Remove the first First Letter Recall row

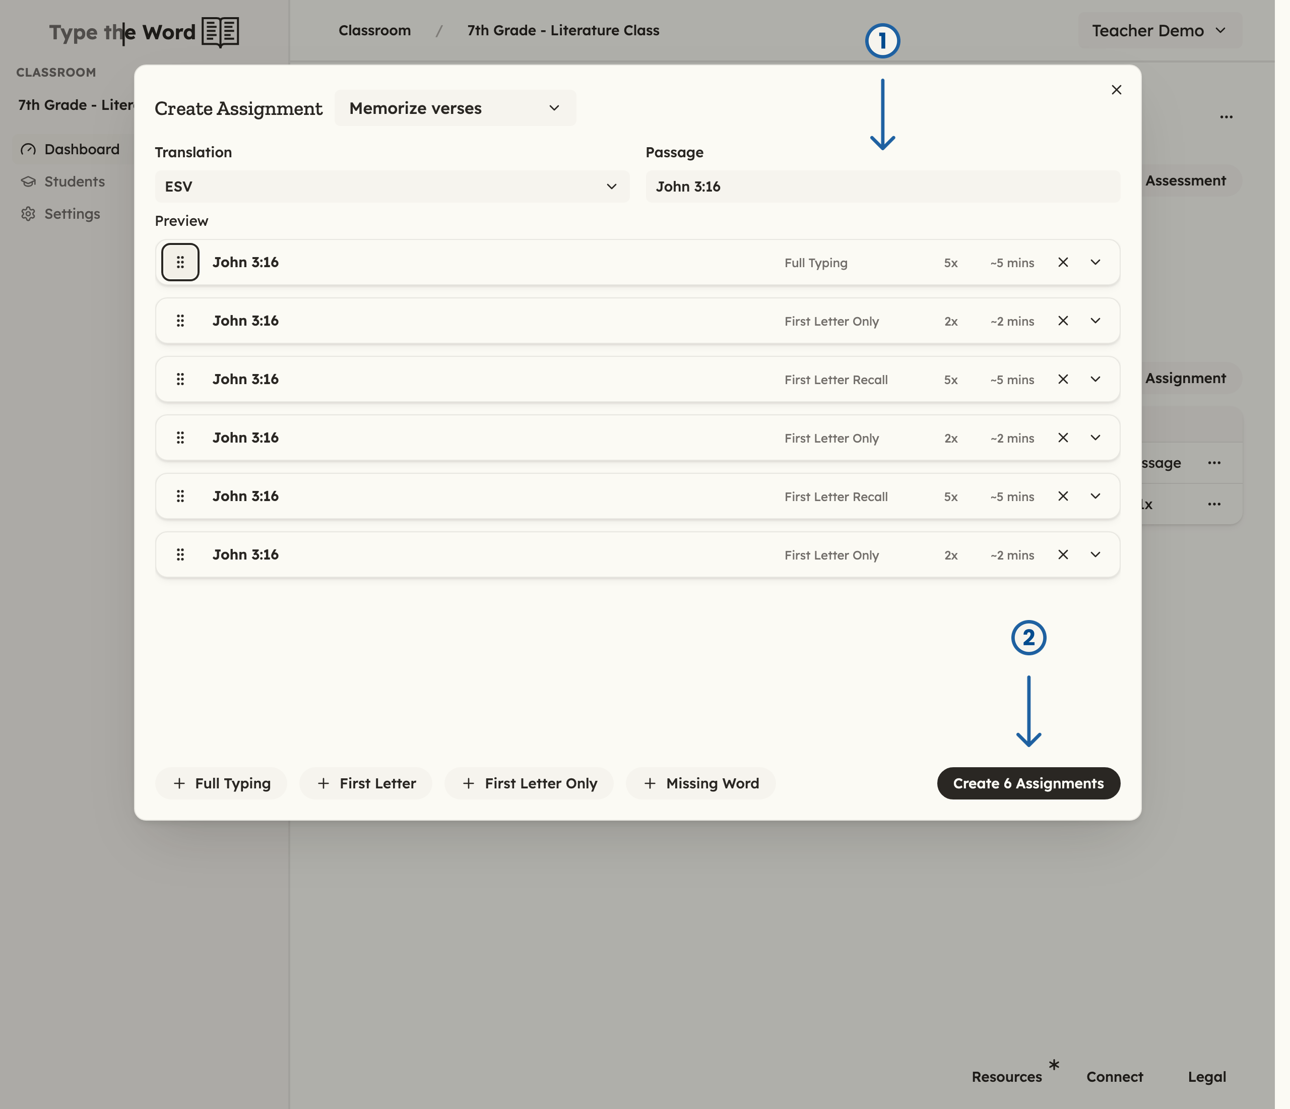coord(1063,379)
